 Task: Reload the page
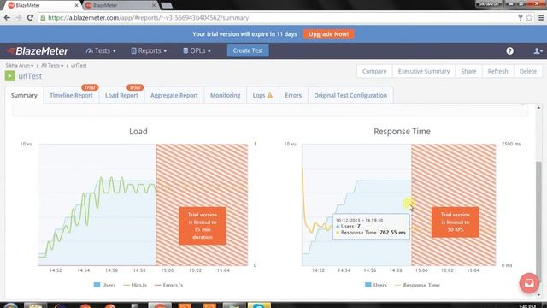[30, 17]
